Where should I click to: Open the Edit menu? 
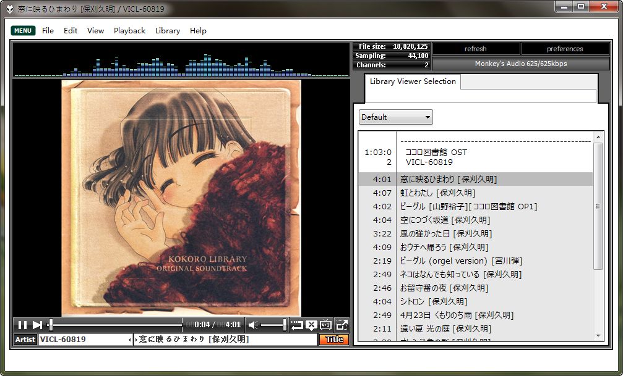click(x=71, y=30)
